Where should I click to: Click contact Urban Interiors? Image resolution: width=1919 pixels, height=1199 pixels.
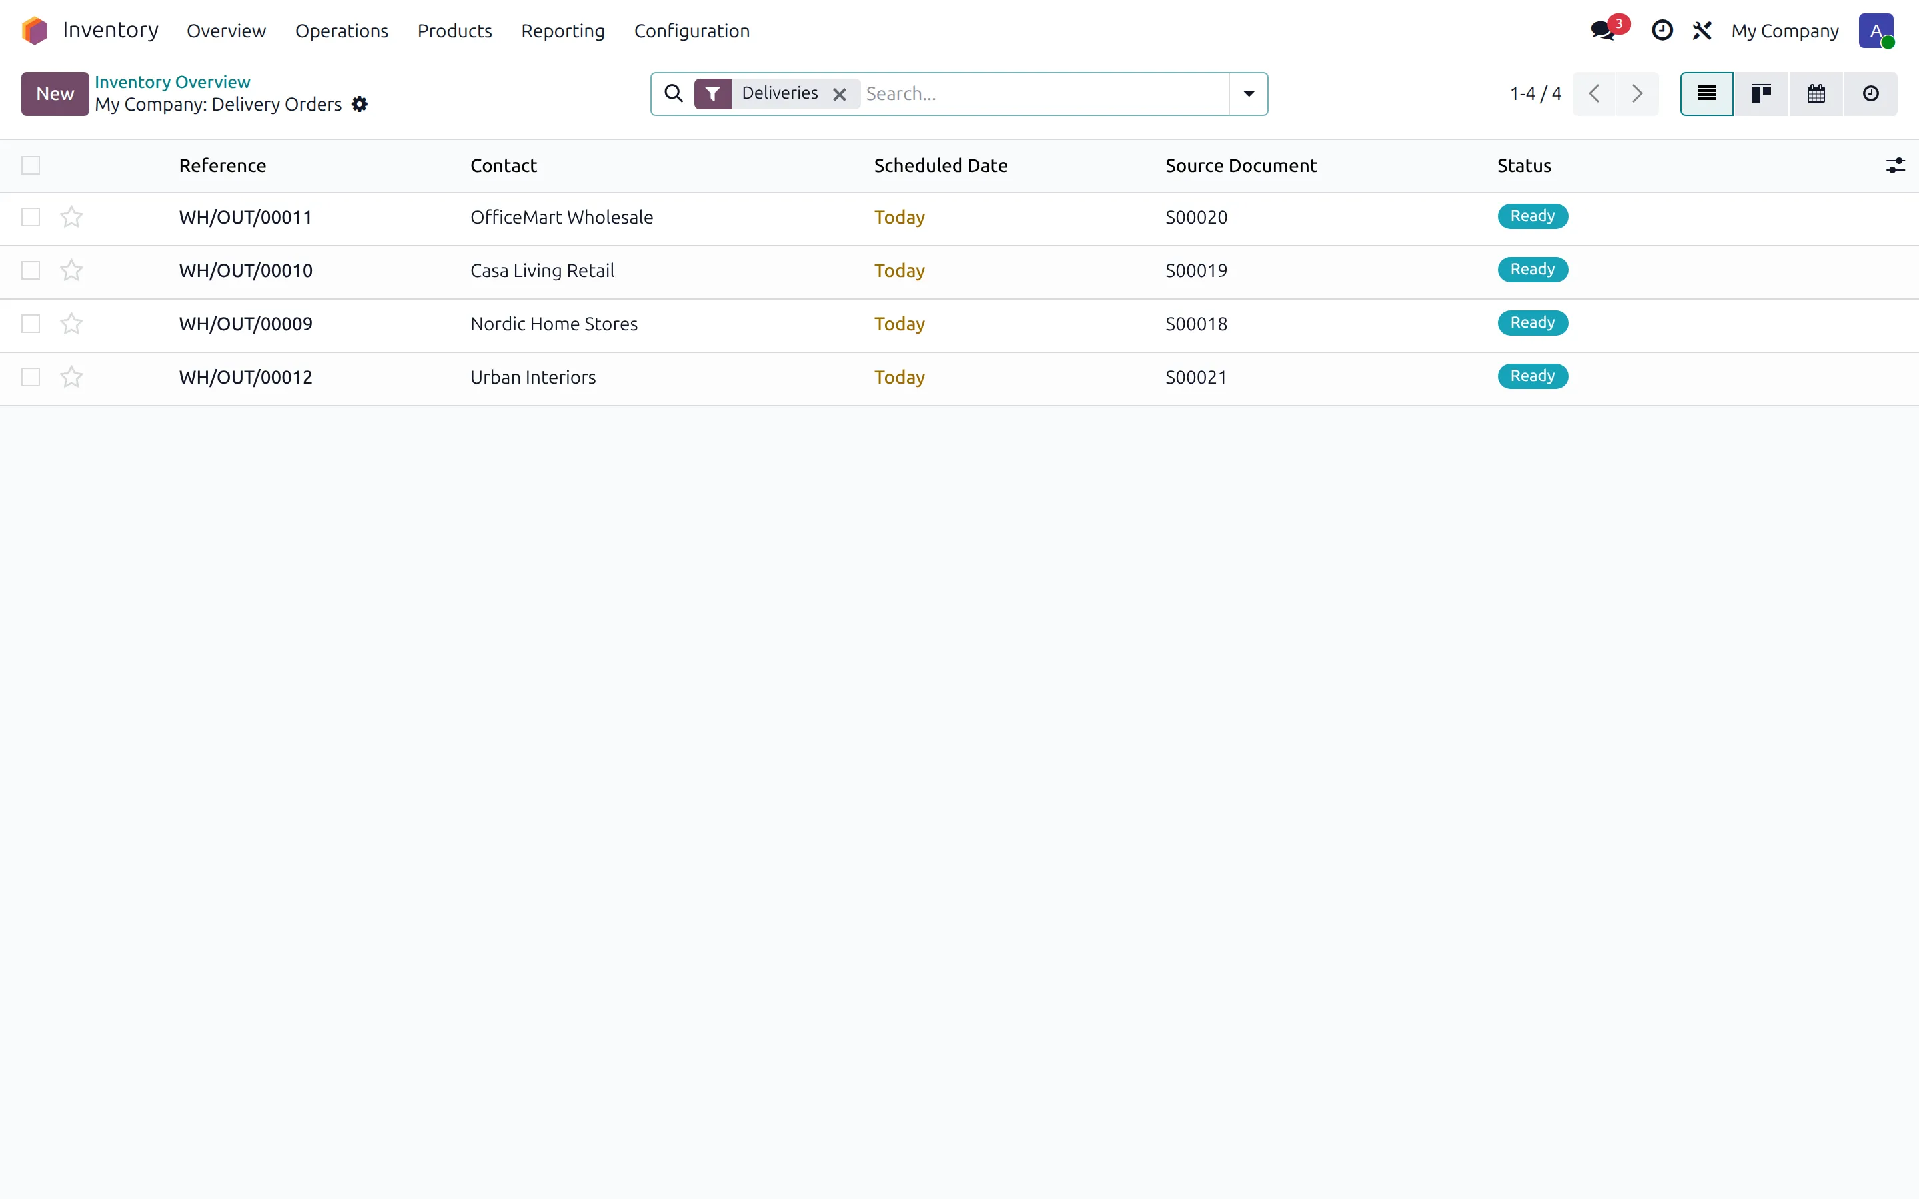533,376
